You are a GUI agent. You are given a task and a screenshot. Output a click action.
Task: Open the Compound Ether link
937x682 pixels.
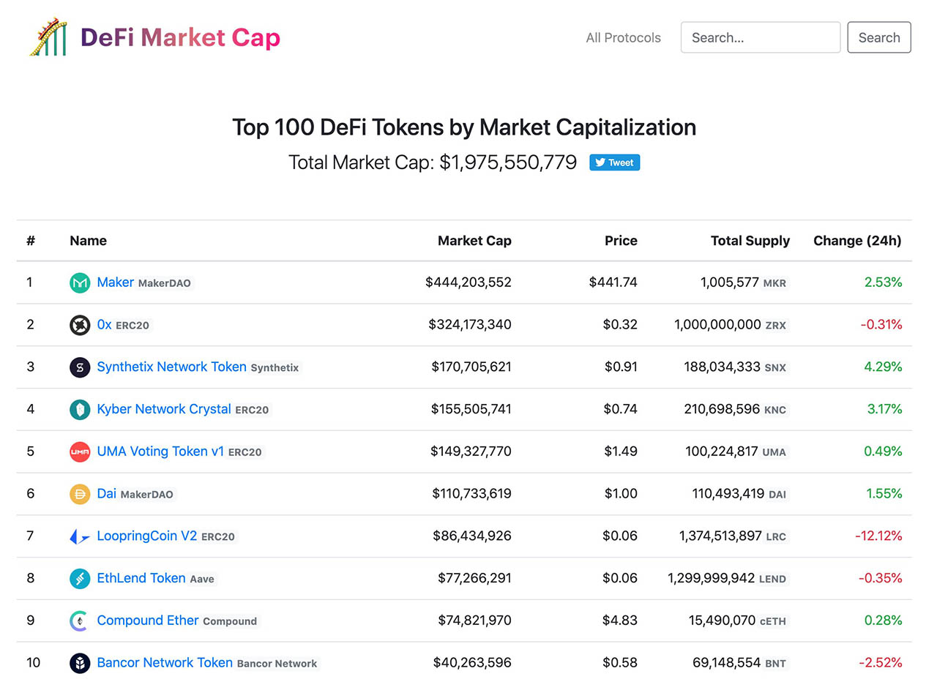[148, 621]
